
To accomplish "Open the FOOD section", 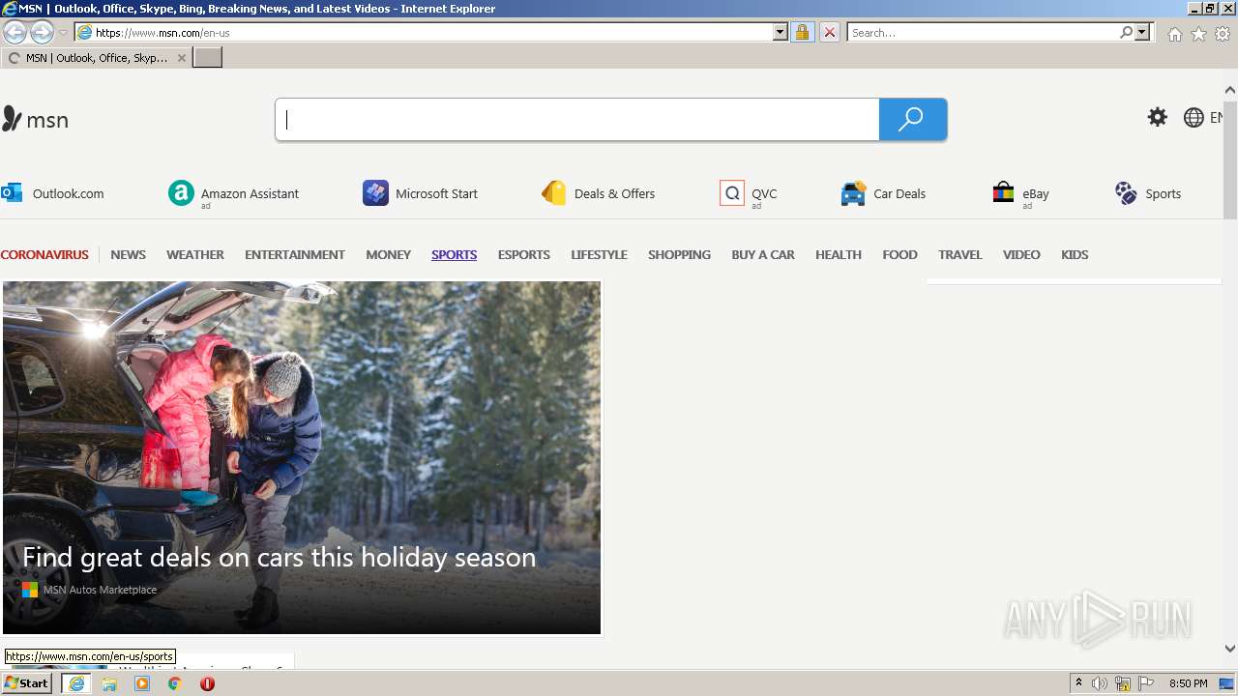I will pos(899,254).
